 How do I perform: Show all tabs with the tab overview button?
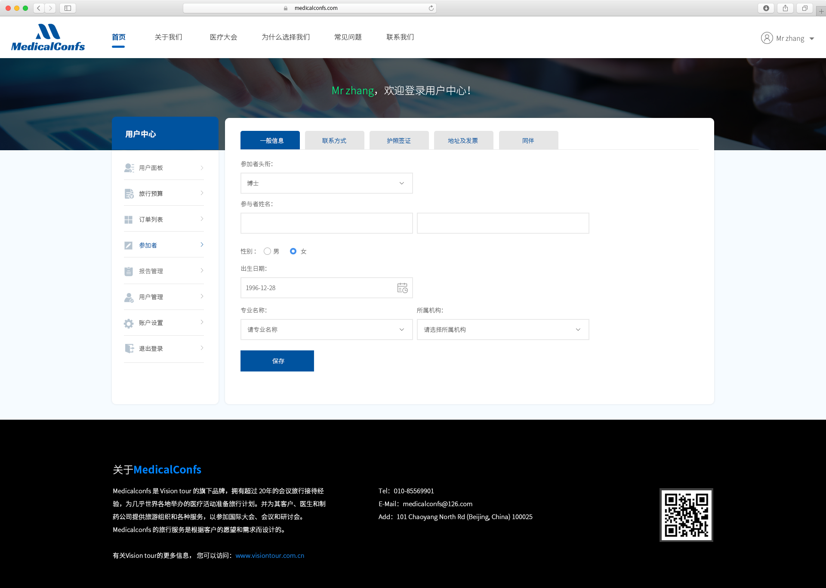tap(804, 8)
